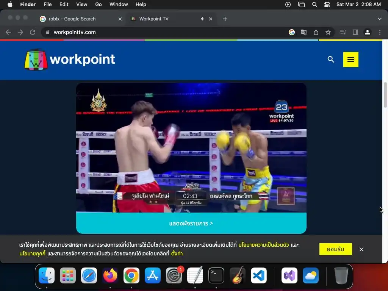Open TextEdit from the Dock

(x=195, y=275)
